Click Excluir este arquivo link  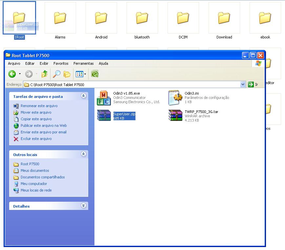36,139
